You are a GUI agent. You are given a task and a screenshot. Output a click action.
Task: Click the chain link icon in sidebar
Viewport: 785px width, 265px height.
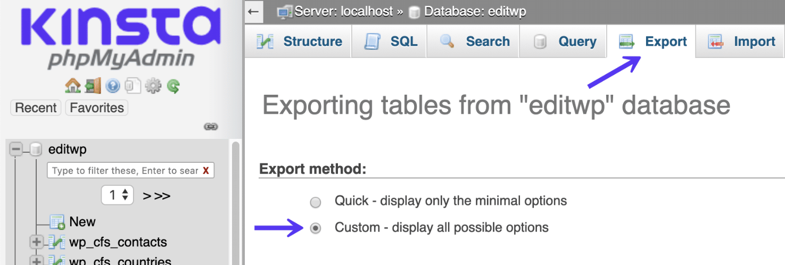211,127
